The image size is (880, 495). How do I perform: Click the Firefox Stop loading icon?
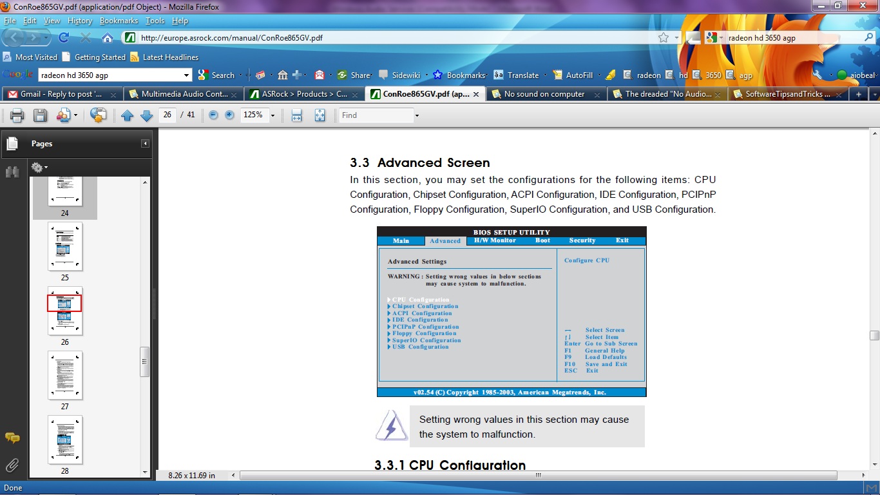tap(86, 37)
